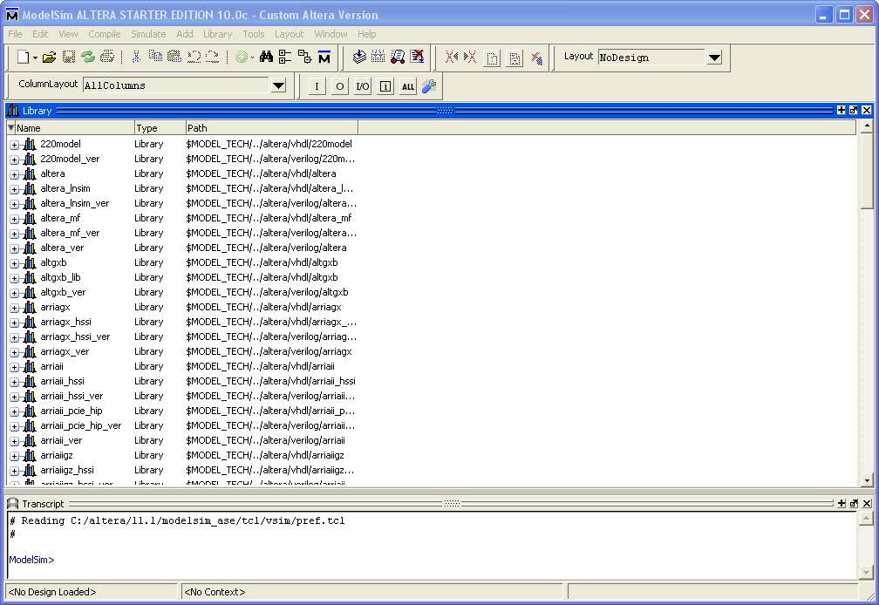This screenshot has height=605, width=879.
Task: Toggle the I/O filter button
Action: (x=363, y=86)
